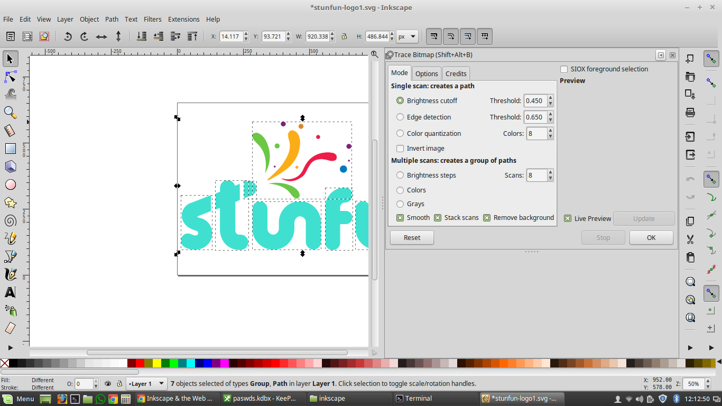Switch to the Options tab

click(x=426, y=73)
